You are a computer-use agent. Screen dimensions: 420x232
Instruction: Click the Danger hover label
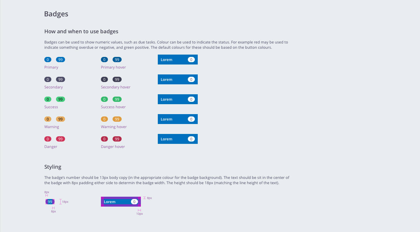coord(113,146)
